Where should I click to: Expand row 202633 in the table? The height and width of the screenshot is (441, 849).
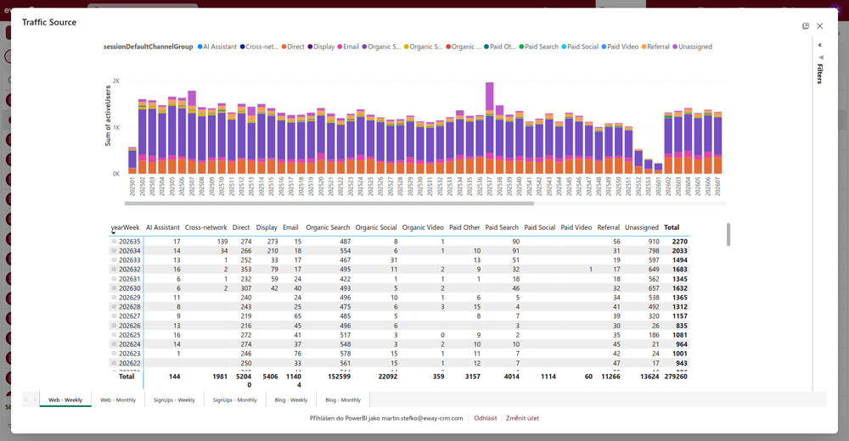click(114, 260)
